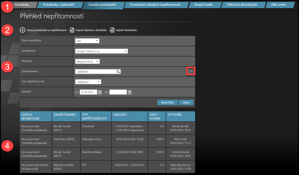299x175 pixels.
Task: Open the Rozpis hodin tab
Action: [x=203, y=5]
